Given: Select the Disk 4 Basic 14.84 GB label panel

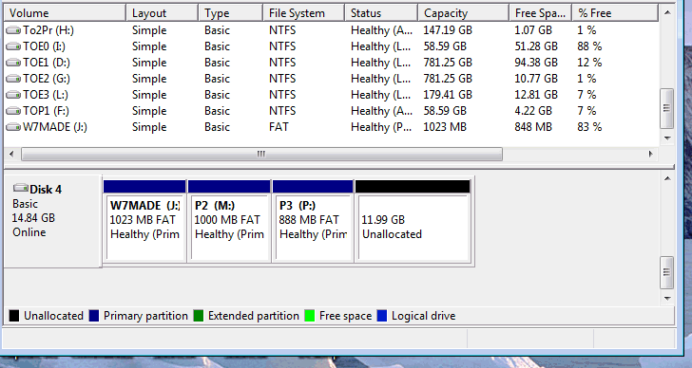Looking at the screenshot, I should 52,221.
